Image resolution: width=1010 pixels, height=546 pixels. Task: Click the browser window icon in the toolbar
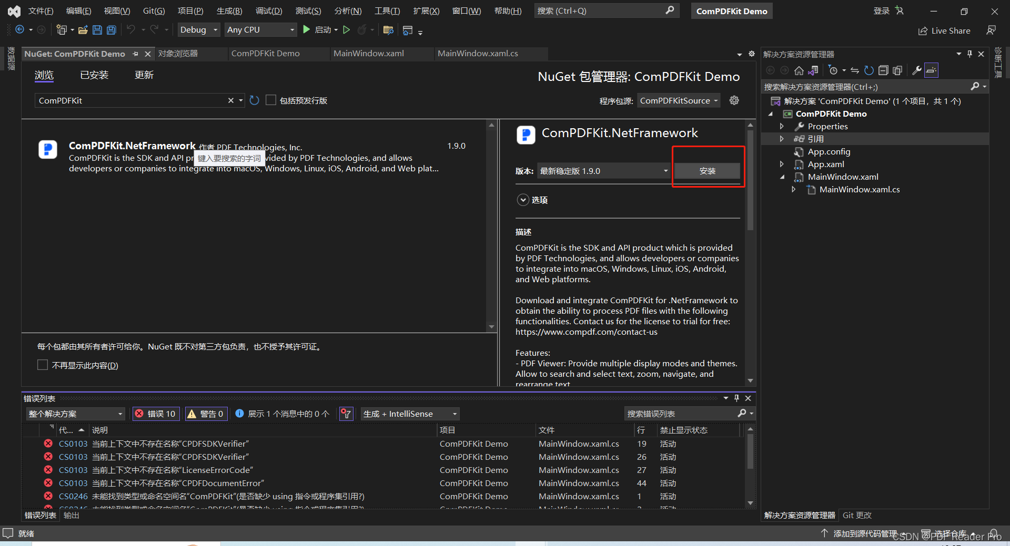point(407,30)
